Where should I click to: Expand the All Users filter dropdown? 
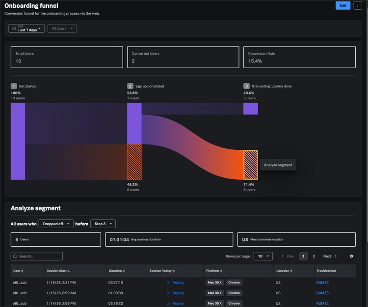pyautogui.click(x=62, y=29)
